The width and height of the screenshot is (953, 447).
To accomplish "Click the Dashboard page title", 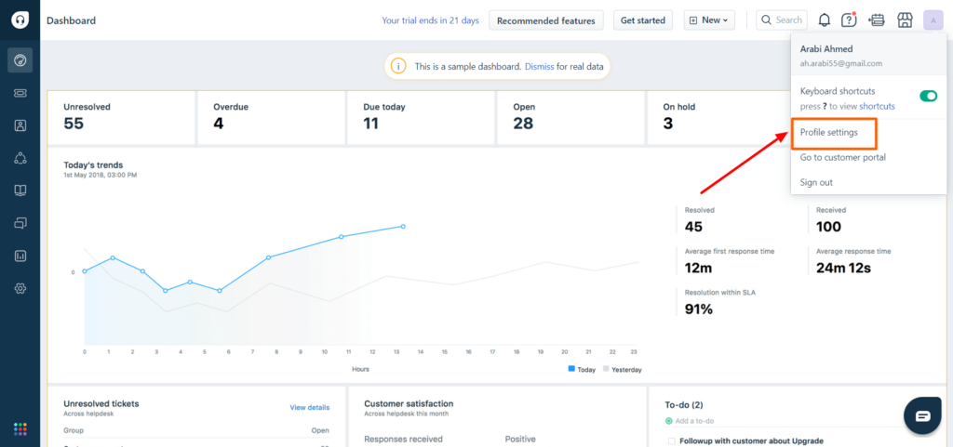I will pos(71,20).
